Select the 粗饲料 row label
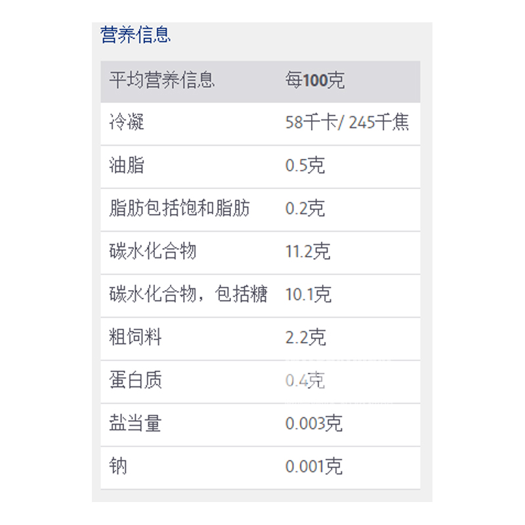The width and height of the screenshot is (525, 525). point(135,338)
